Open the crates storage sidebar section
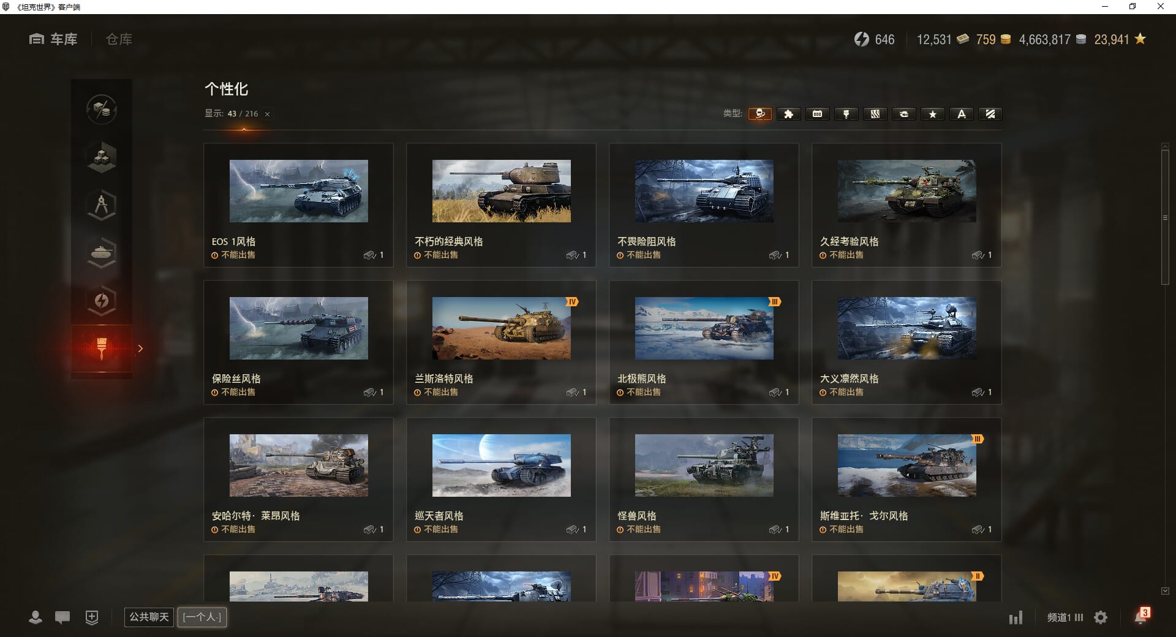This screenshot has width=1176, height=637. click(x=102, y=157)
